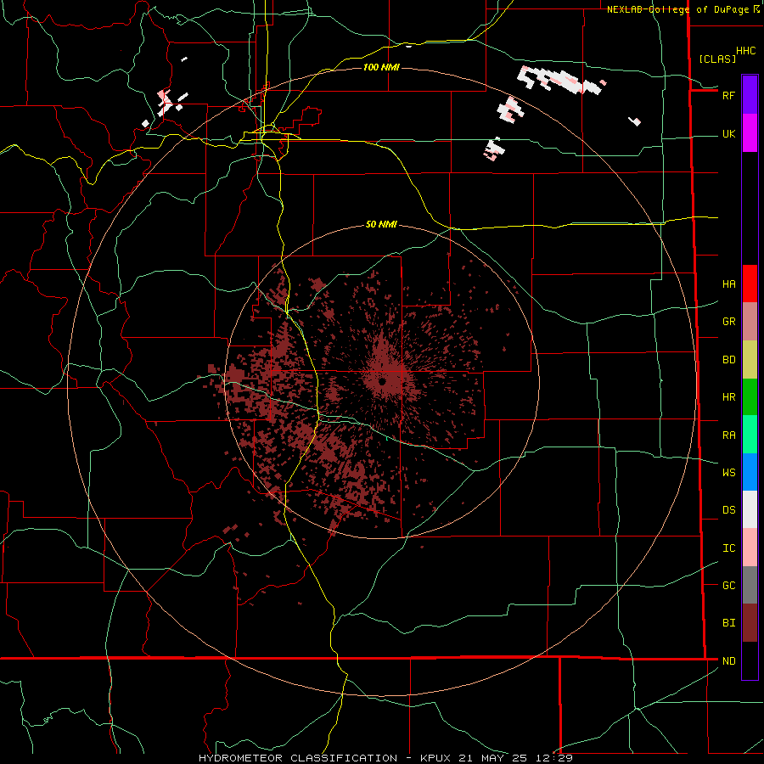Click the WS blue legend swatch
This screenshot has width=764, height=764.
click(750, 472)
